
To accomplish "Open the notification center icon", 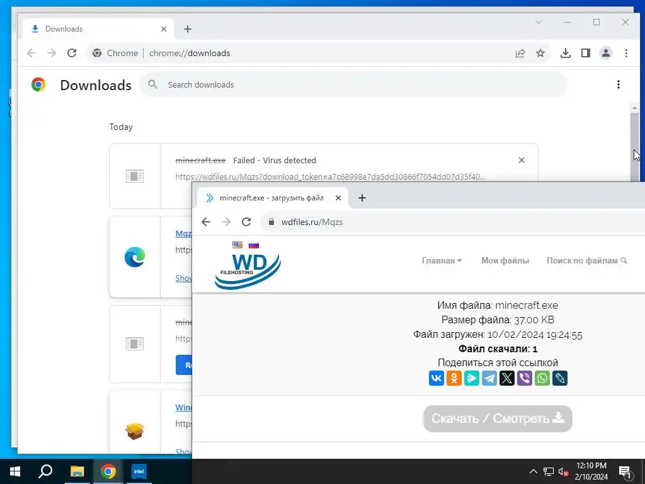I will pyautogui.click(x=625, y=471).
